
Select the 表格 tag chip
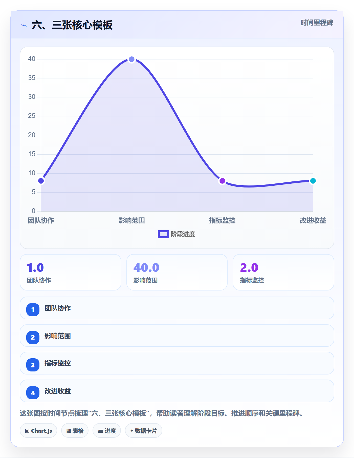75,430
